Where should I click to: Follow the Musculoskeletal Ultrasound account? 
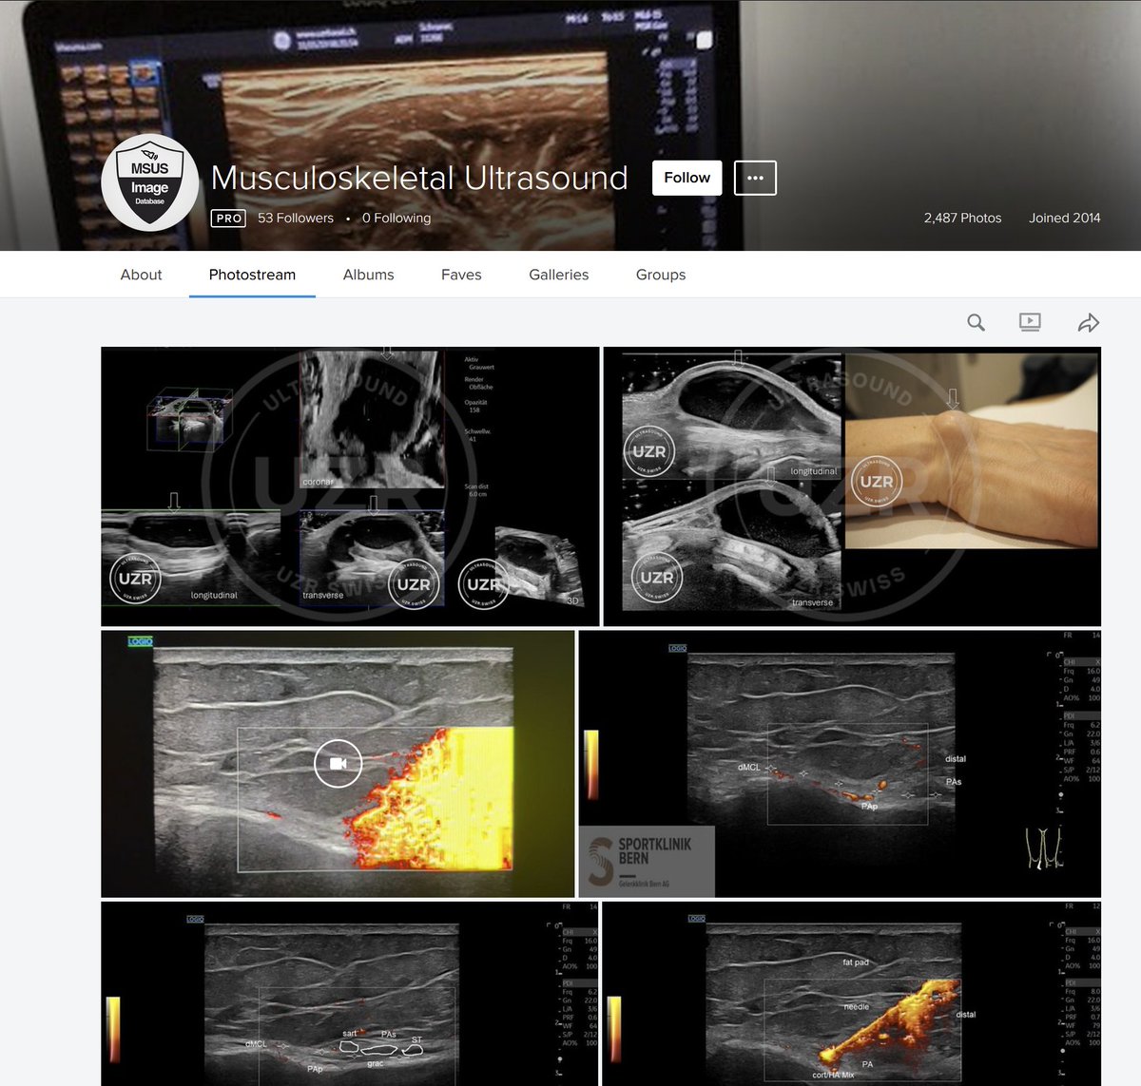point(687,178)
